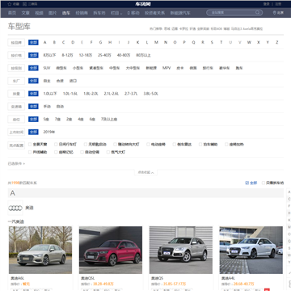Select the 3.8L-5.0L displacement filter
The height and width of the screenshot is (291, 291).
coord(151,94)
